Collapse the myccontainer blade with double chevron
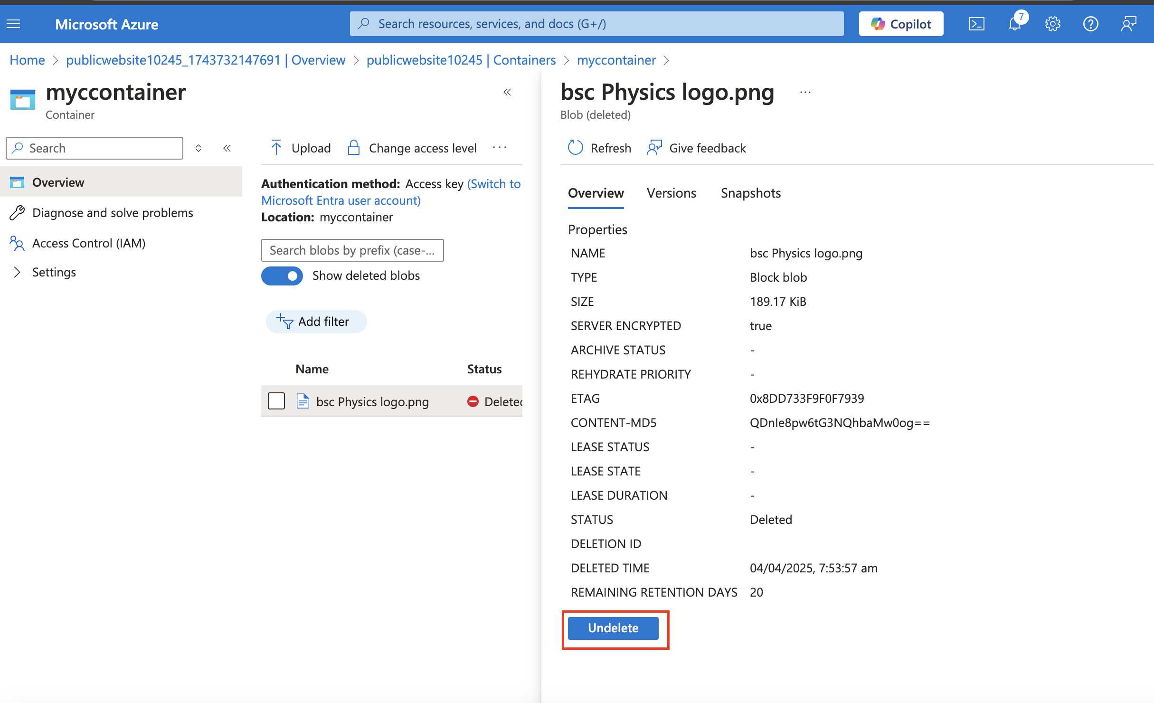The width and height of the screenshot is (1154, 703). (x=507, y=92)
